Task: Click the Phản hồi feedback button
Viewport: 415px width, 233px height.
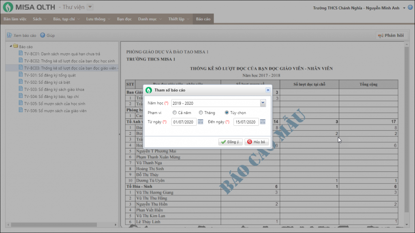Action: click(x=391, y=36)
